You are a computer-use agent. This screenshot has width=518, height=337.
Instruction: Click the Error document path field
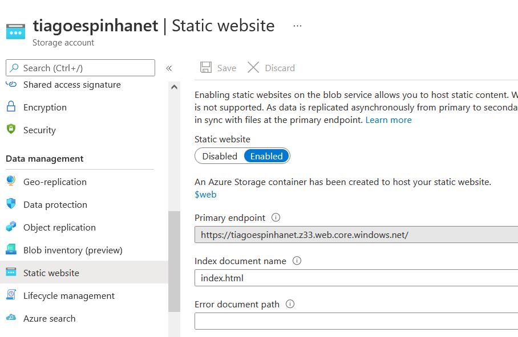pos(356,321)
